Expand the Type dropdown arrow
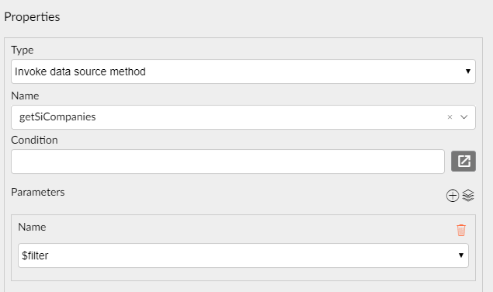Viewport: 493px width, 292px height. [468, 71]
